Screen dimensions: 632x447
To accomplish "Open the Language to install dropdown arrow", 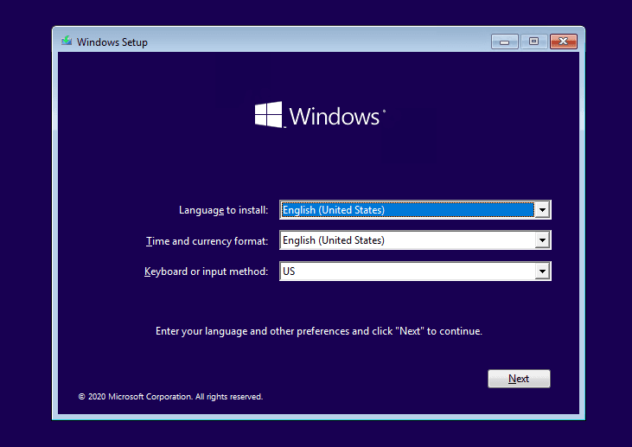I will [542, 210].
